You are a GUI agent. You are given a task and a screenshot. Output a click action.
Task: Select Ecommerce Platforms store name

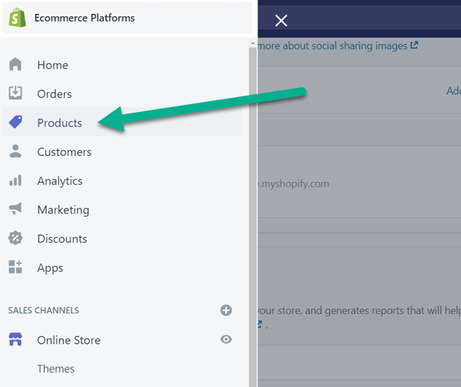coord(84,18)
